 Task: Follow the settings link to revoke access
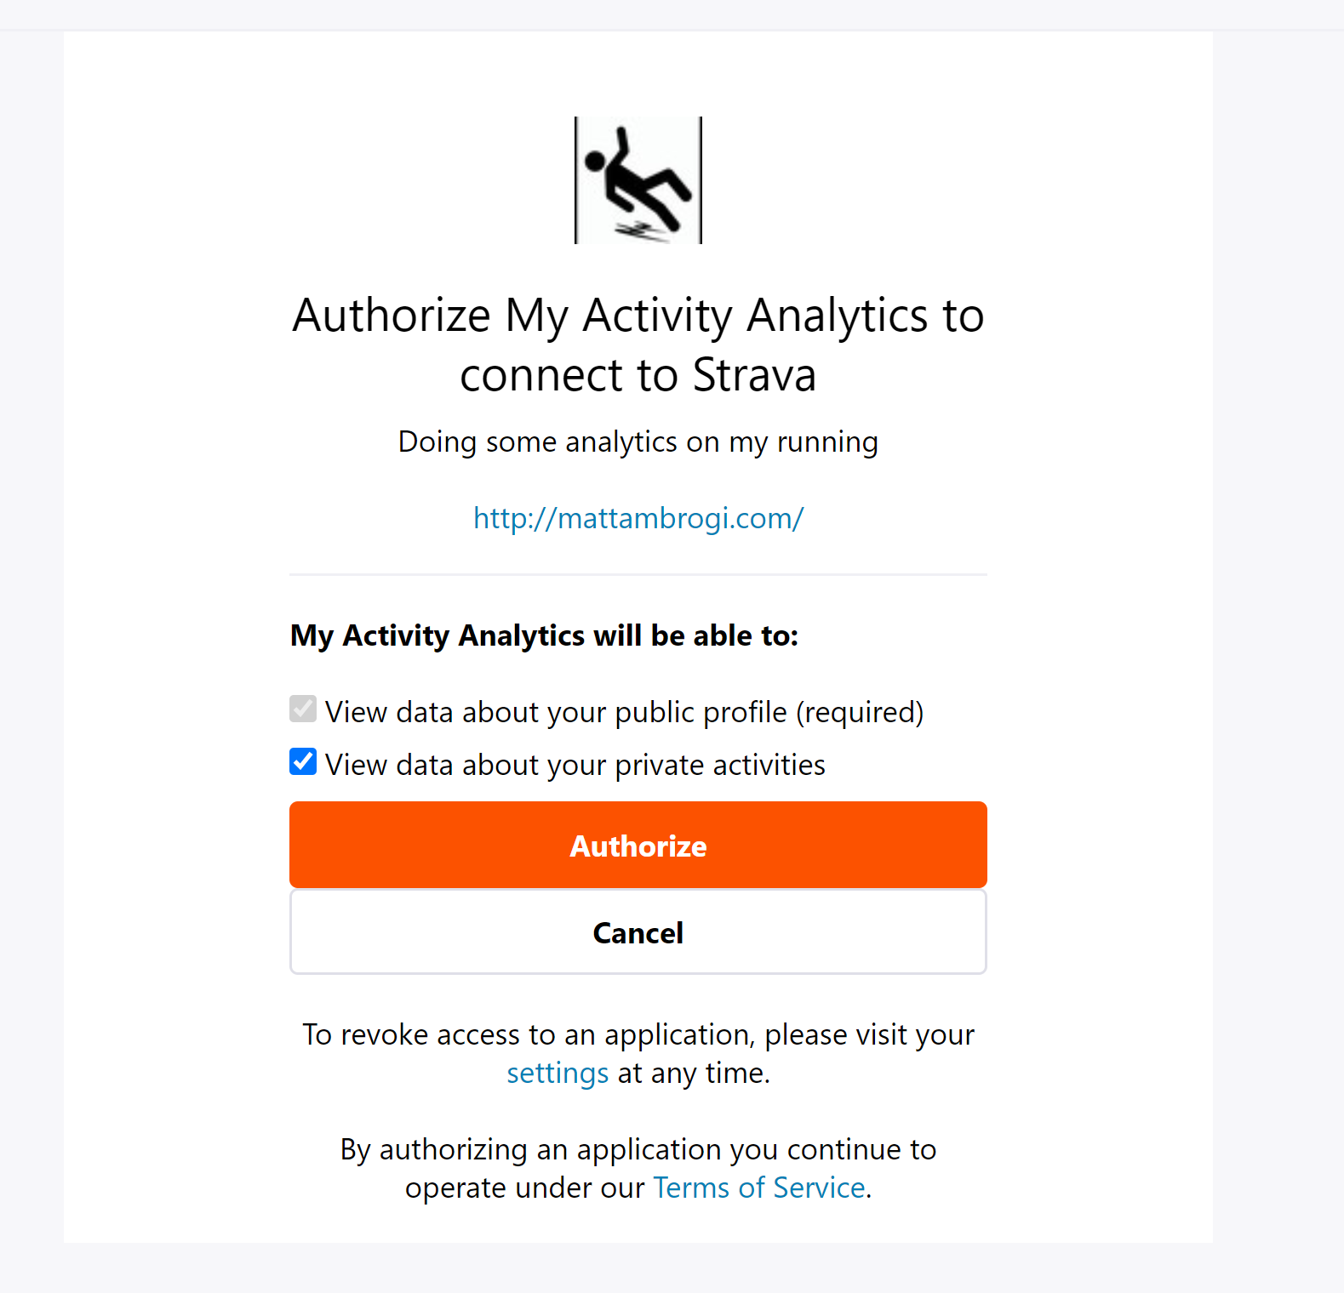point(558,1074)
